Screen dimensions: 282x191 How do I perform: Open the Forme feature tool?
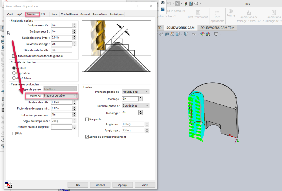[231, 11]
